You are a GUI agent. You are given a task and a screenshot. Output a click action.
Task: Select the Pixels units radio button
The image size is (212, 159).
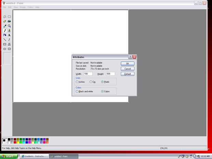(102, 82)
